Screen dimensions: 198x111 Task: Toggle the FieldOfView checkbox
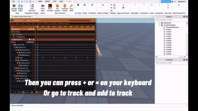tap(16, 37)
